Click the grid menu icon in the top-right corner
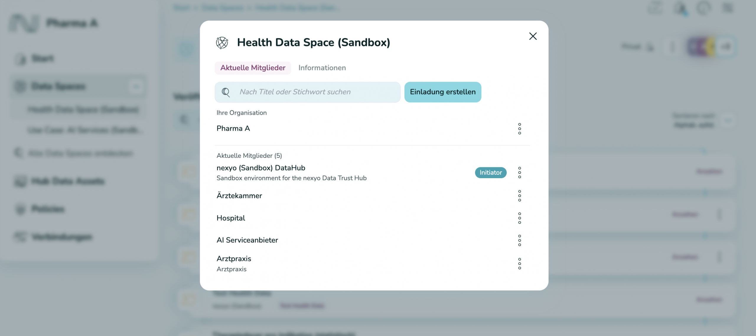 click(729, 8)
